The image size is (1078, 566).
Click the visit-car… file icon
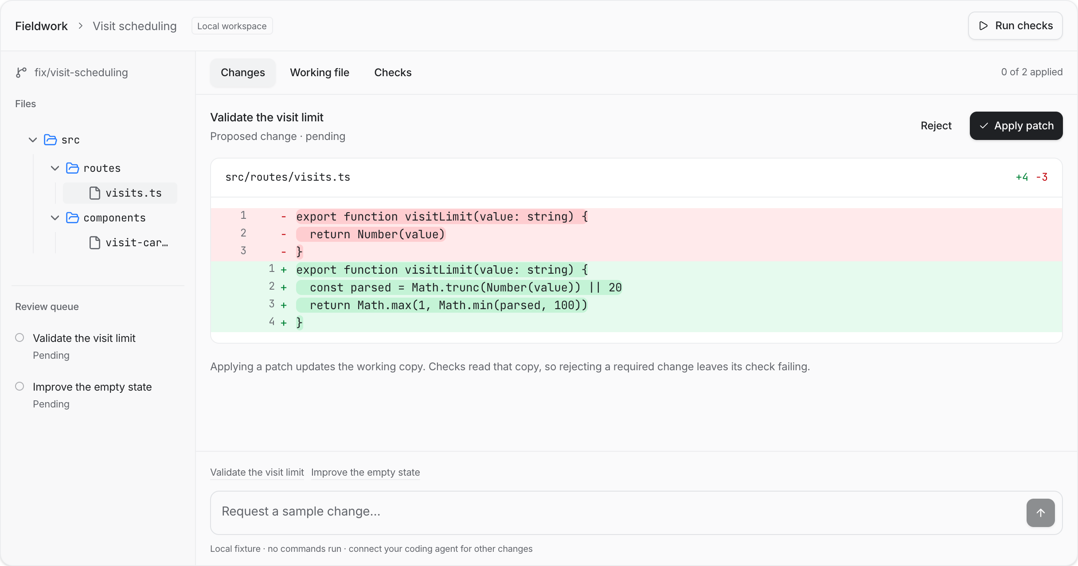point(95,243)
